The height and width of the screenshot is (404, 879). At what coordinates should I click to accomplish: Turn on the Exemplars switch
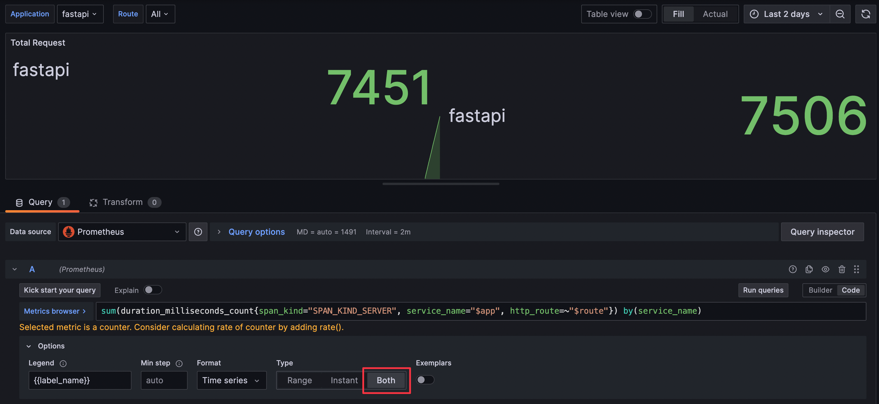pos(425,380)
